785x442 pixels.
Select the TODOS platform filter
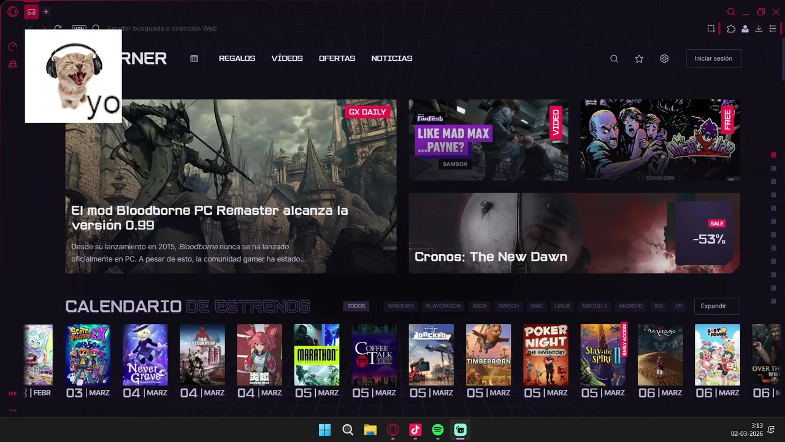pyautogui.click(x=356, y=306)
